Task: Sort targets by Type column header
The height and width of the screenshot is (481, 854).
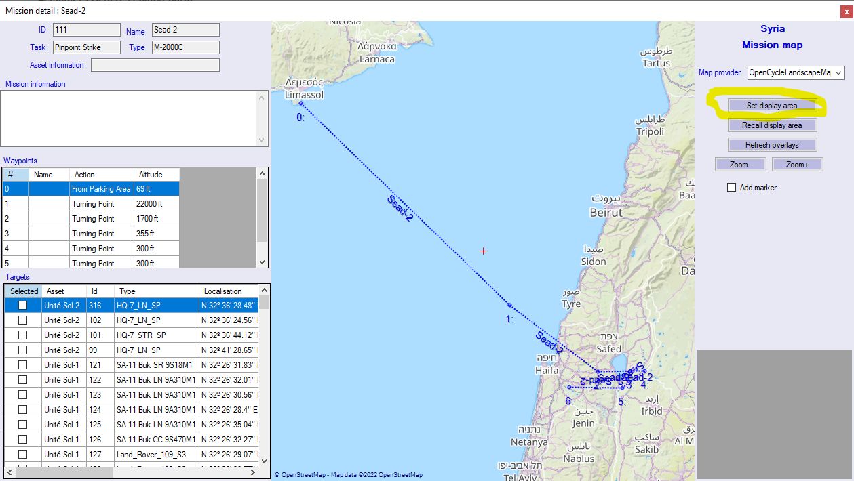Action: pyautogui.click(x=156, y=291)
